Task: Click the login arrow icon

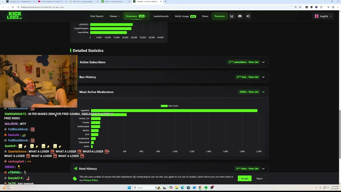Action: pyautogui.click(x=248, y=16)
